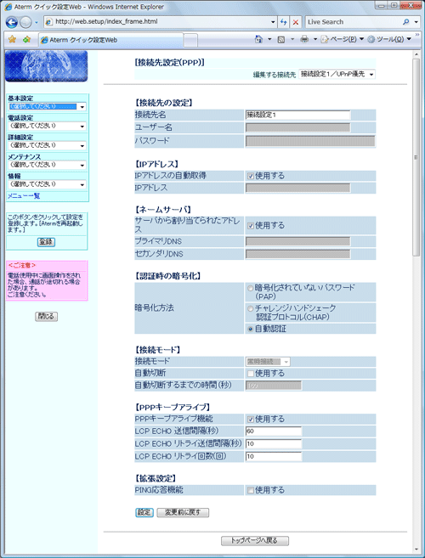This screenshot has height=558, width=425.
Task: Click the セカンダリDNS field
Action: click(298, 254)
